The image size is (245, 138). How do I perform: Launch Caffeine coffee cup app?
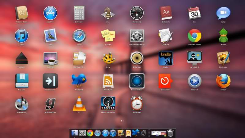pyautogui.click(x=50, y=58)
